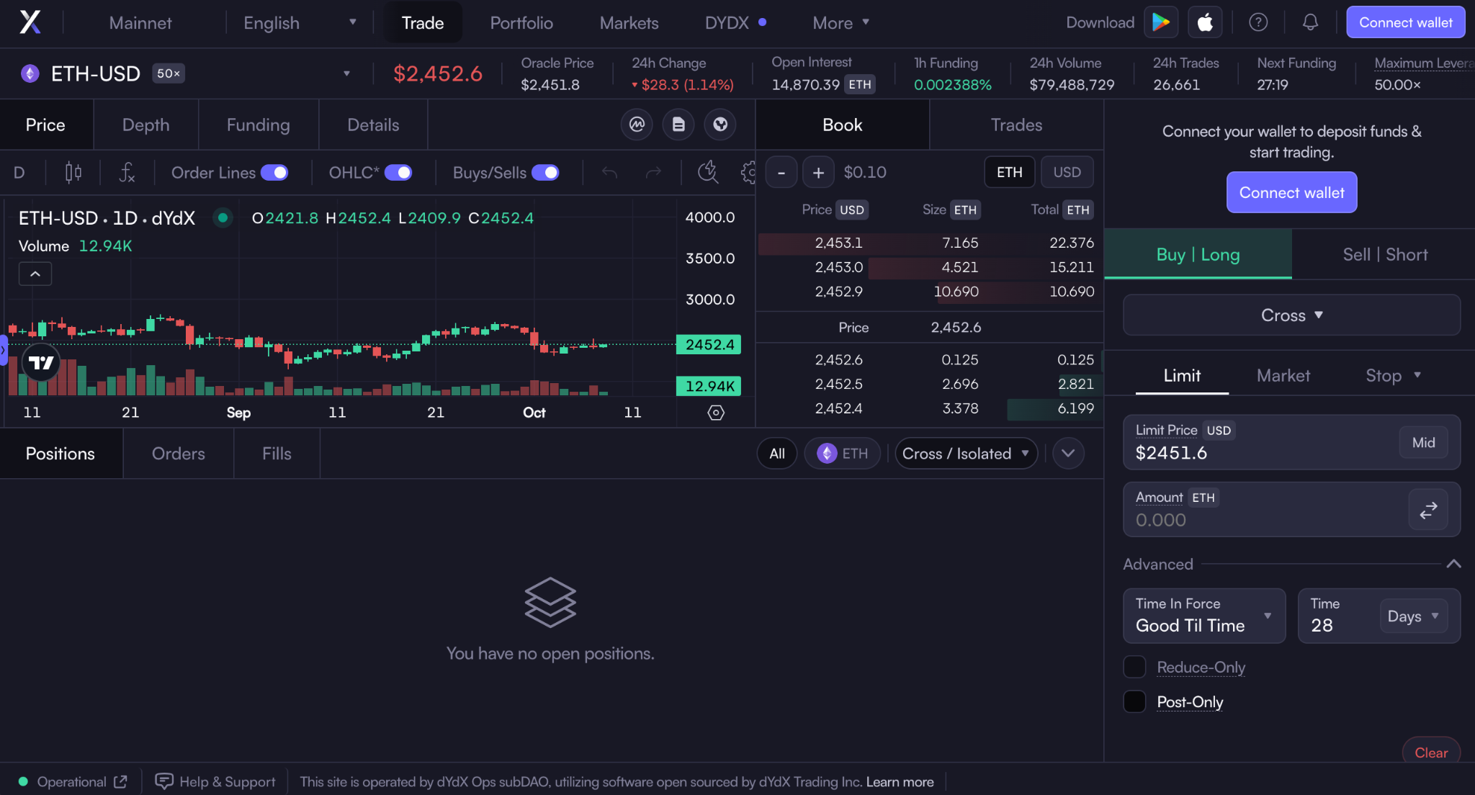Toggle the Order Lines switch

[x=274, y=173]
